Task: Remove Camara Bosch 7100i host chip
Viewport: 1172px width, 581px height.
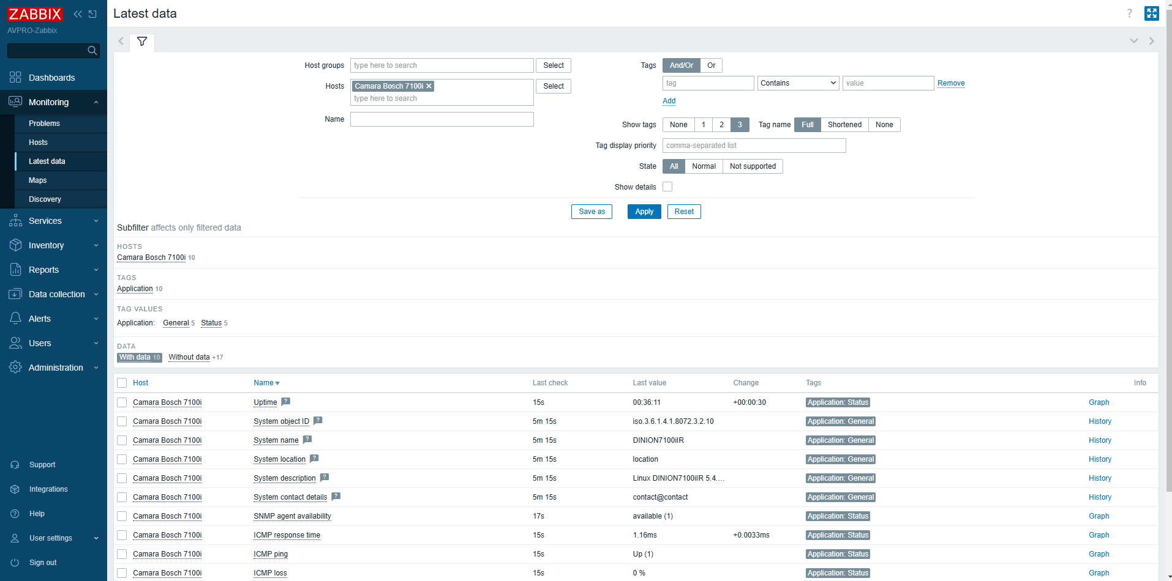Action: click(x=429, y=86)
